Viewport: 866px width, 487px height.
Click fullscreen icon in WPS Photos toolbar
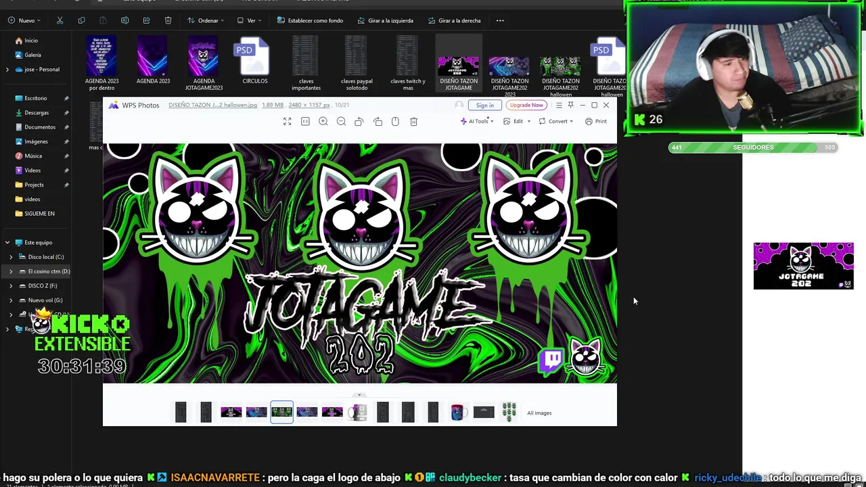pos(287,121)
